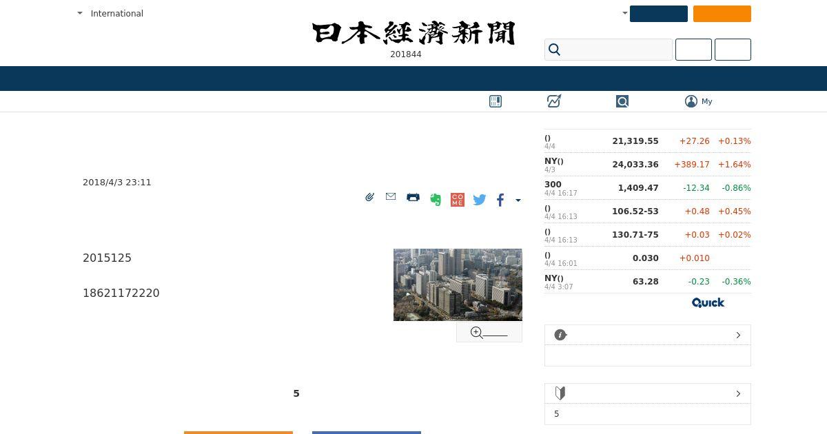This screenshot has width=827, height=434.
Task: Click the QUICK logo below market table
Action: coord(708,302)
